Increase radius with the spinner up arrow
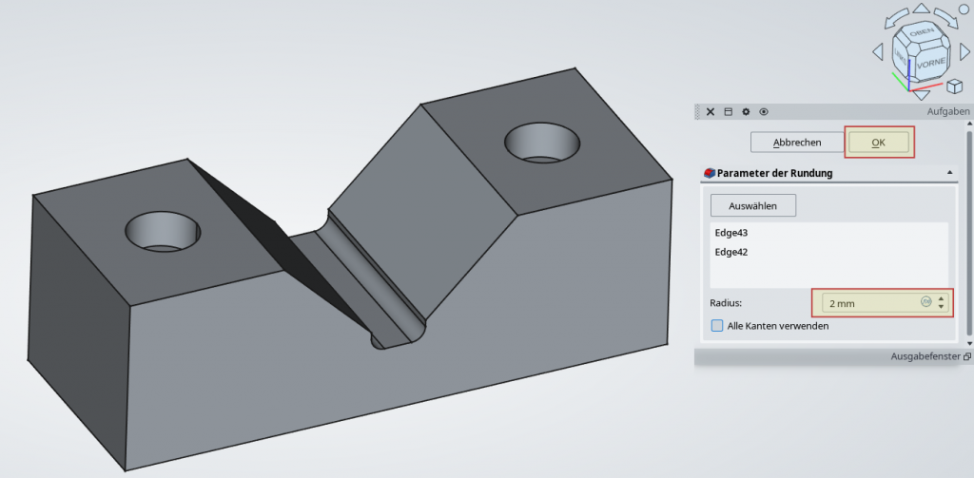This screenshot has width=974, height=478. point(942,298)
